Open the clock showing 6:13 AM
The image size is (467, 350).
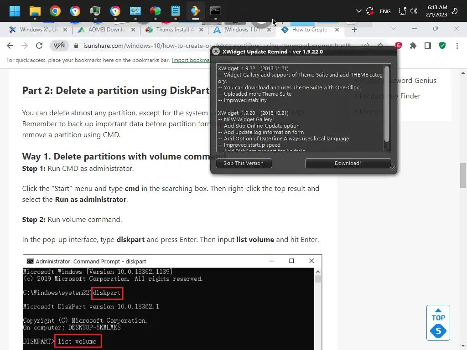[x=436, y=11]
